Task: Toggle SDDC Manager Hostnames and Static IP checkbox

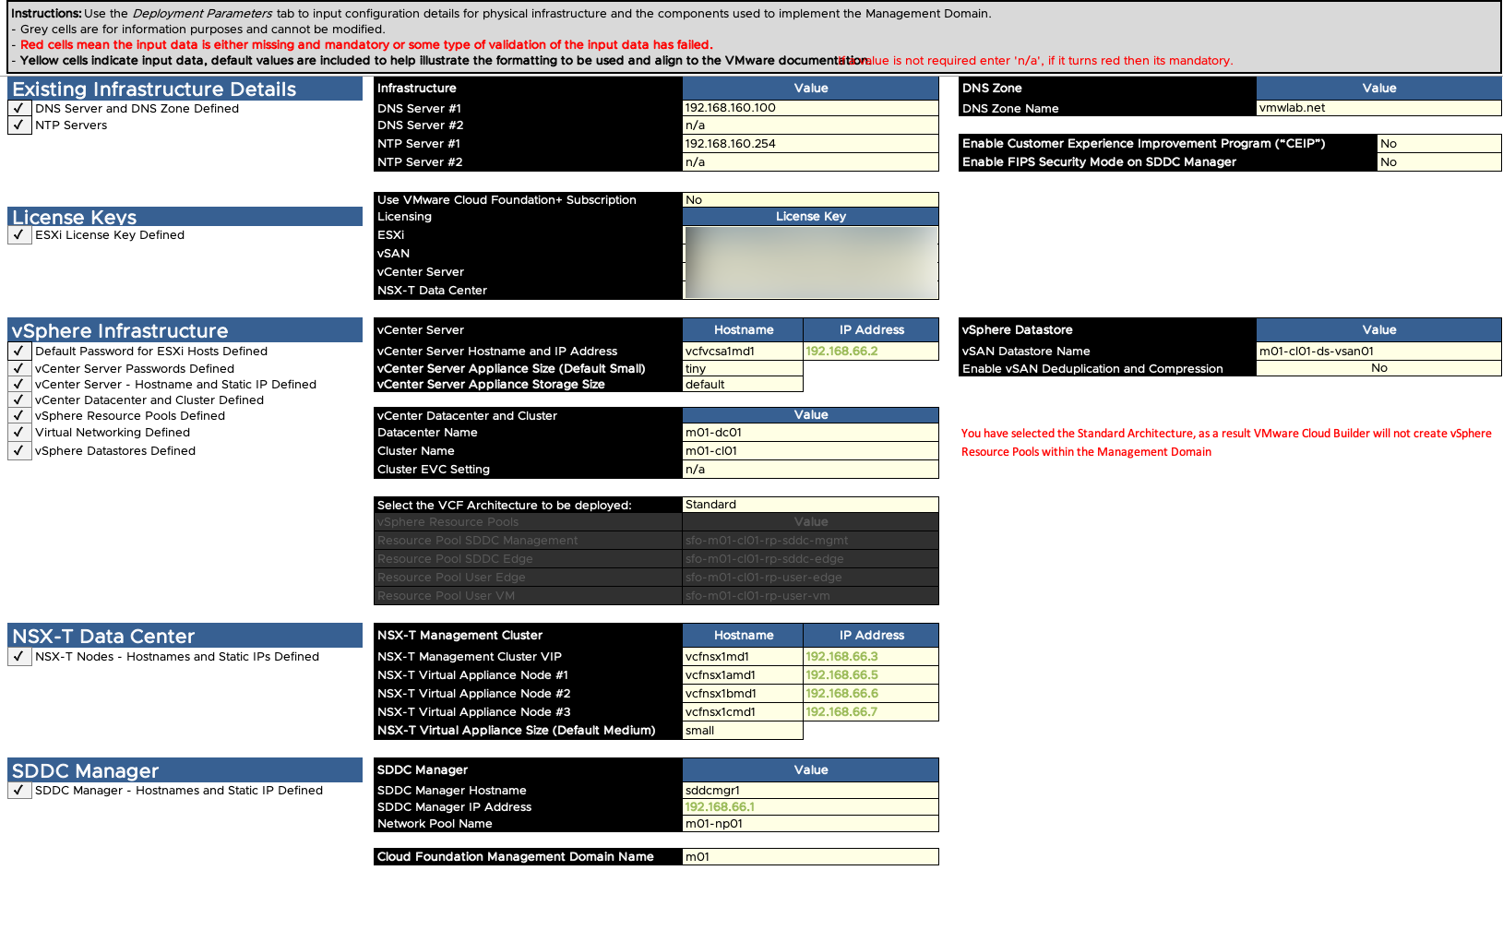Action: click(19, 791)
